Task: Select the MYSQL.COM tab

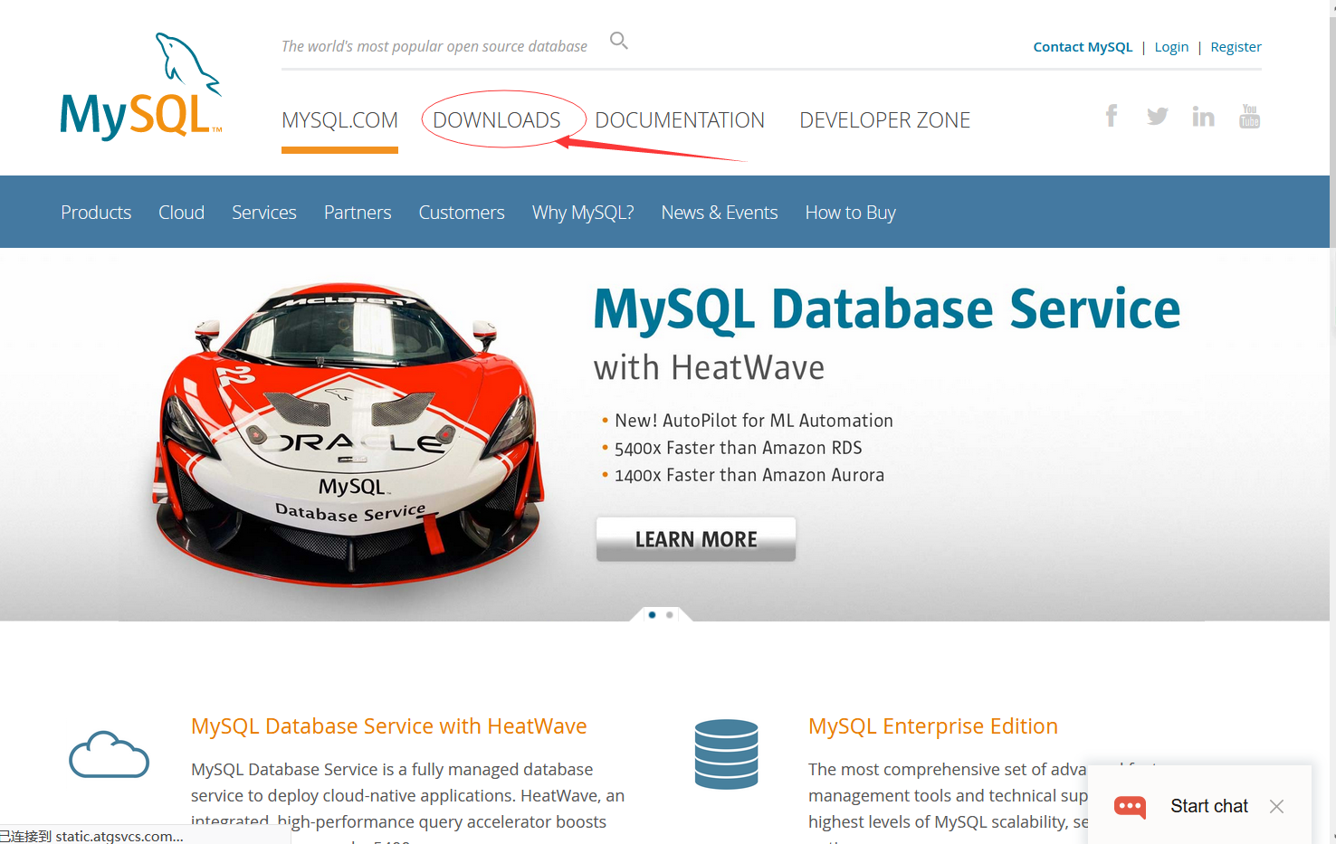Action: coord(339,120)
